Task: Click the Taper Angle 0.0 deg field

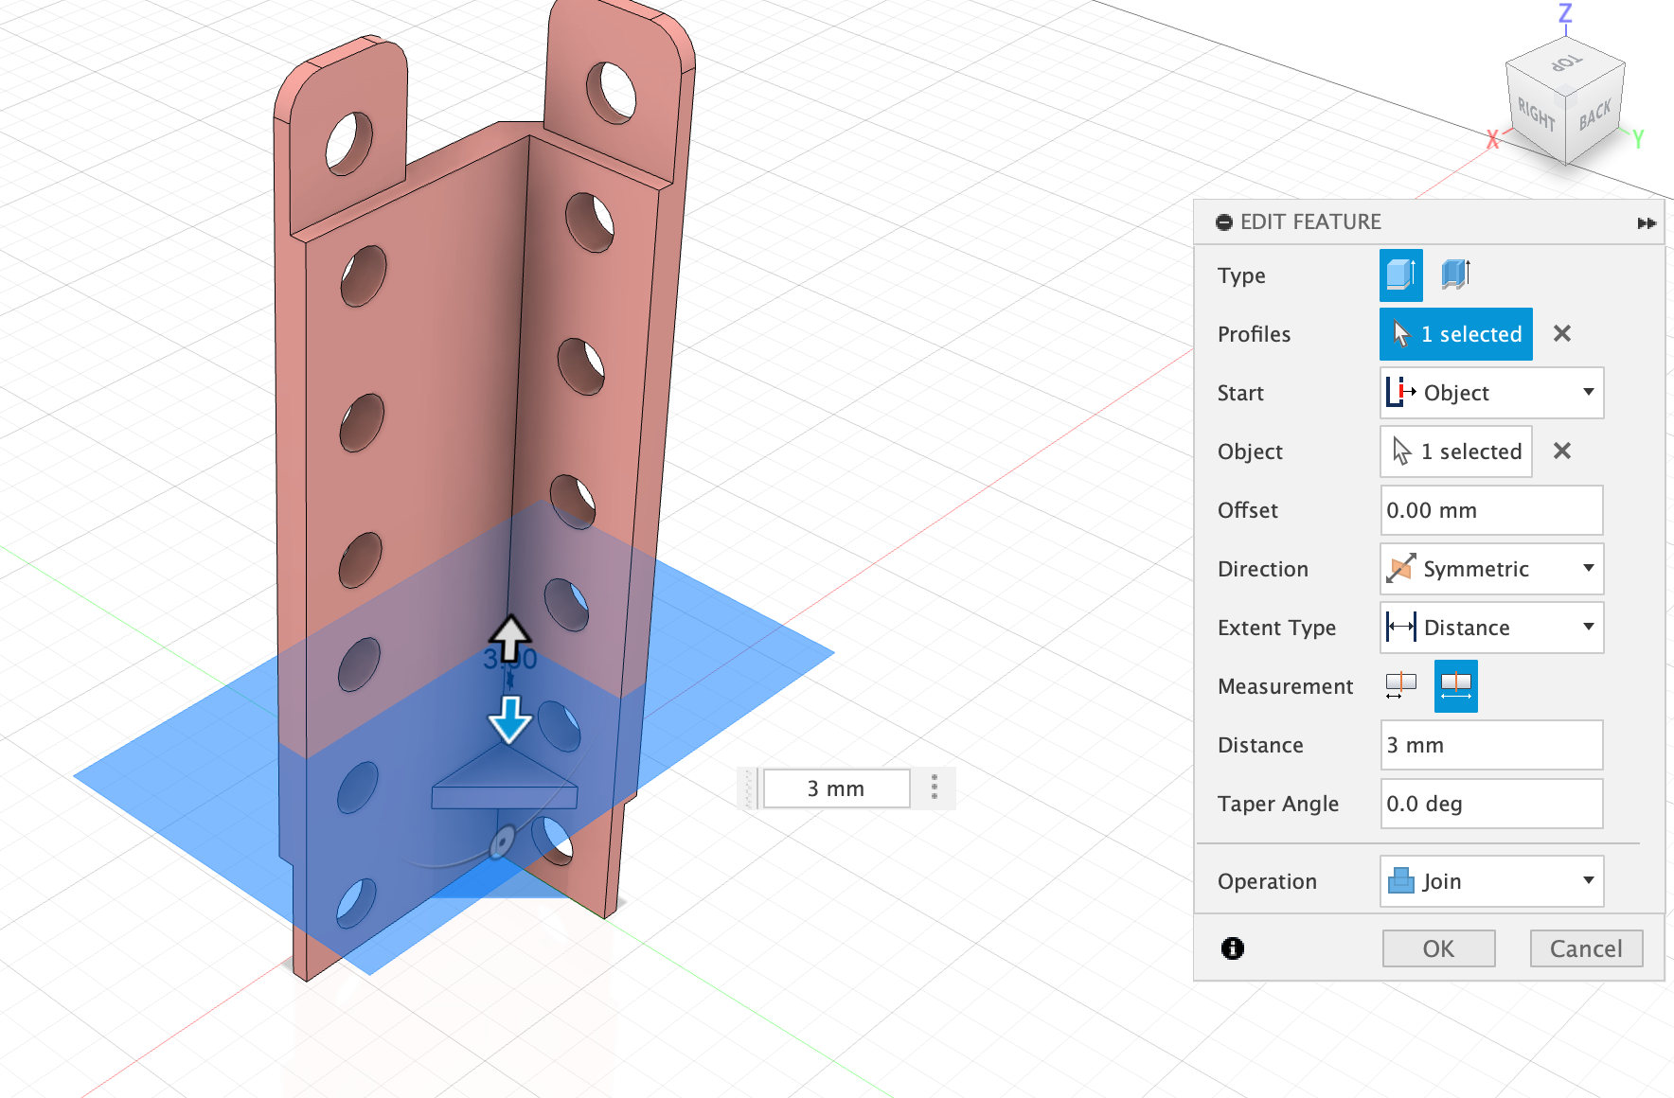Action: [1491, 804]
